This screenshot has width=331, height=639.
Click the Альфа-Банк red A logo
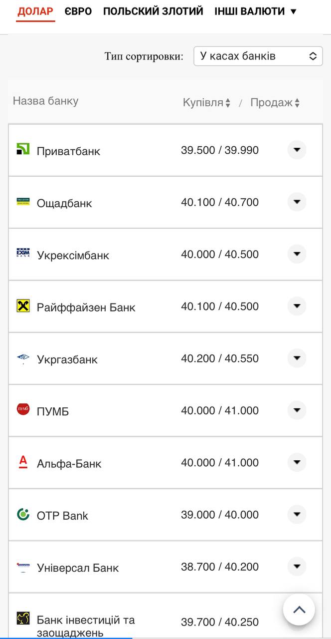[x=23, y=462]
